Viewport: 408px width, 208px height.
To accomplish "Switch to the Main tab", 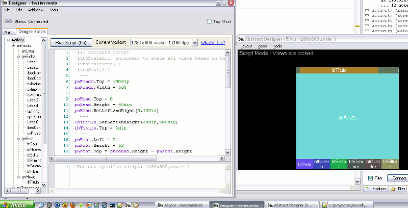I will coord(9,32).
